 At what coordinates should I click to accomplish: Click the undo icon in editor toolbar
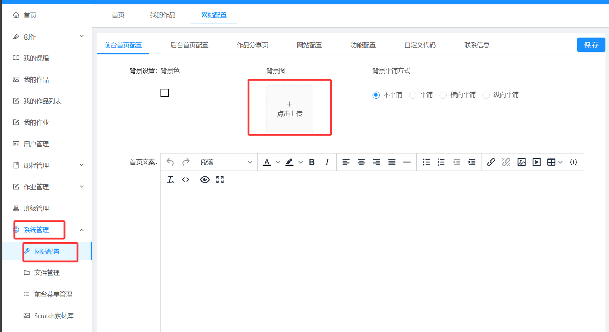[x=170, y=162]
